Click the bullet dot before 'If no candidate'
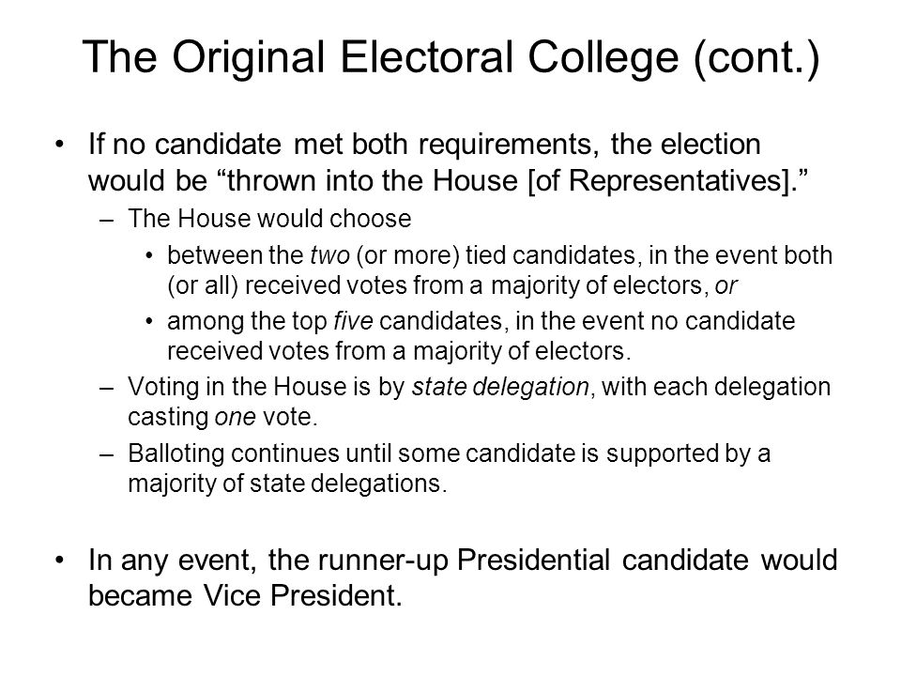 (59, 145)
